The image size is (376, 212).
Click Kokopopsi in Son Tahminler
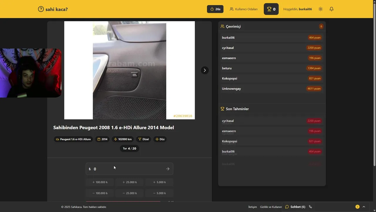click(272, 141)
